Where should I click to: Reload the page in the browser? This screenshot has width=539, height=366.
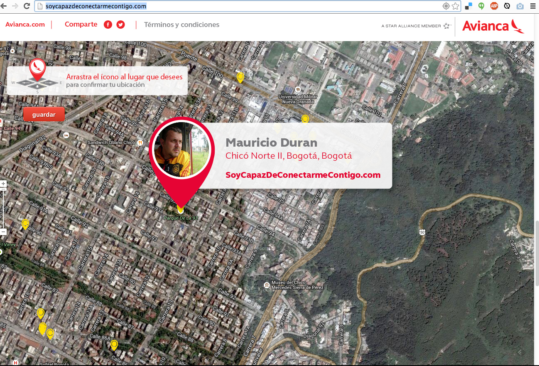click(27, 6)
